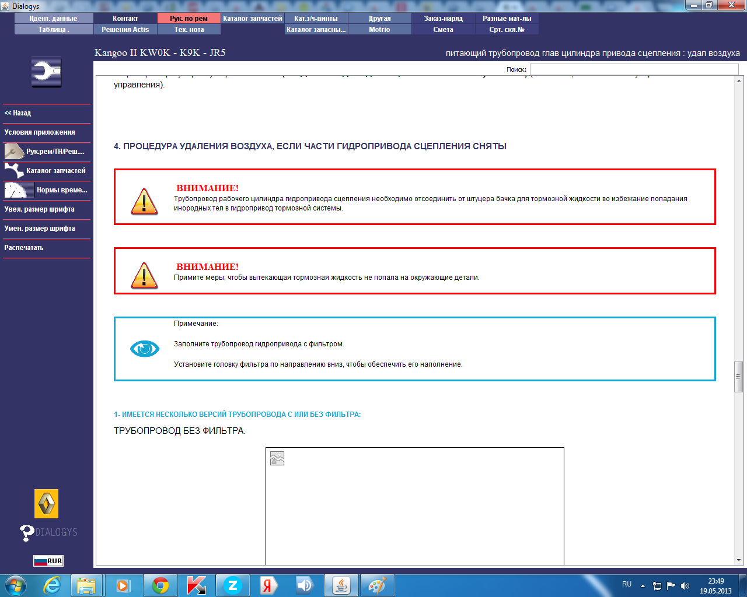Viewport: 747px width, 597px height.
Task: Click the blue Z taskbar icon
Action: [x=232, y=585]
